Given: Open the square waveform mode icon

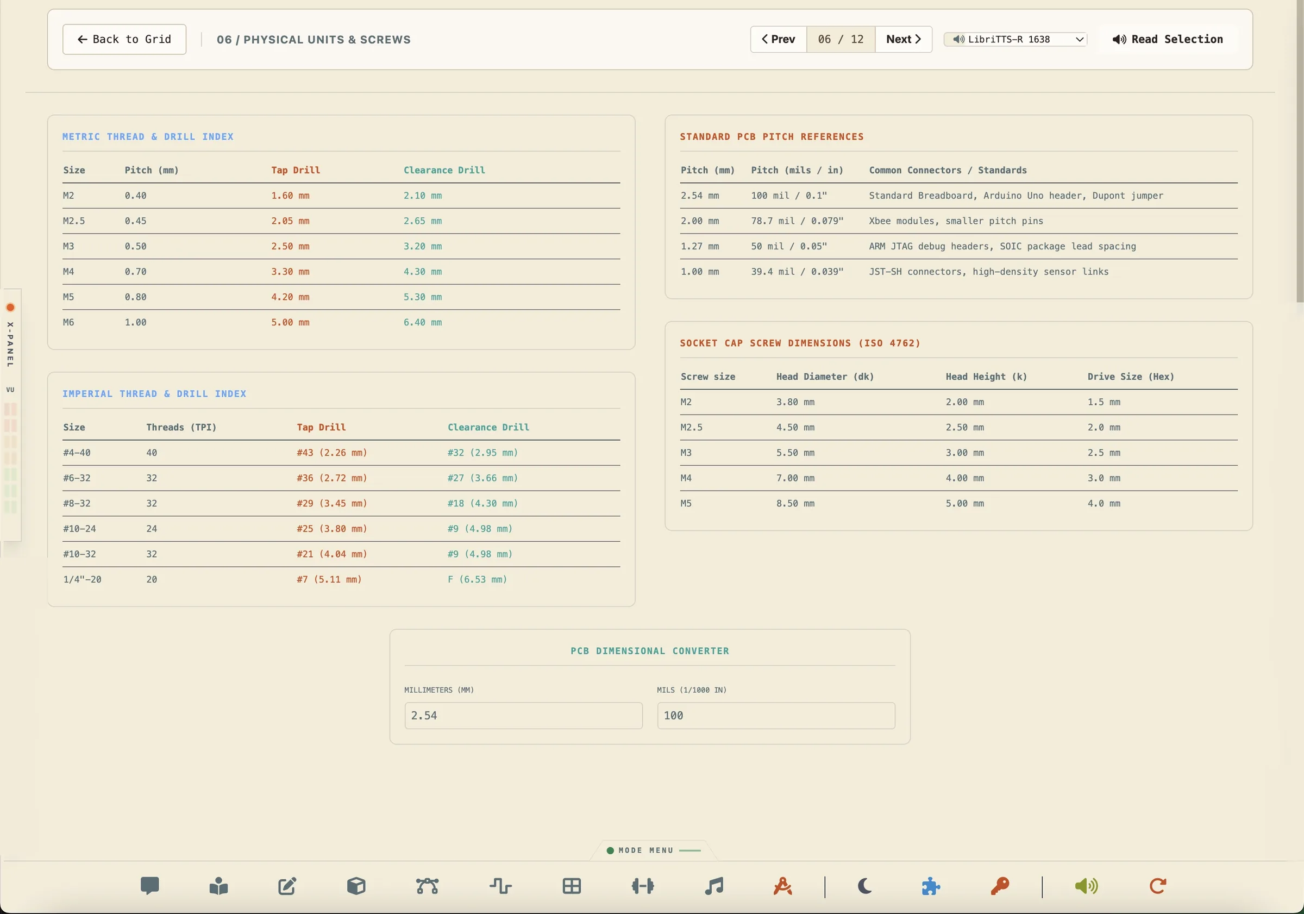Looking at the screenshot, I should [500, 886].
